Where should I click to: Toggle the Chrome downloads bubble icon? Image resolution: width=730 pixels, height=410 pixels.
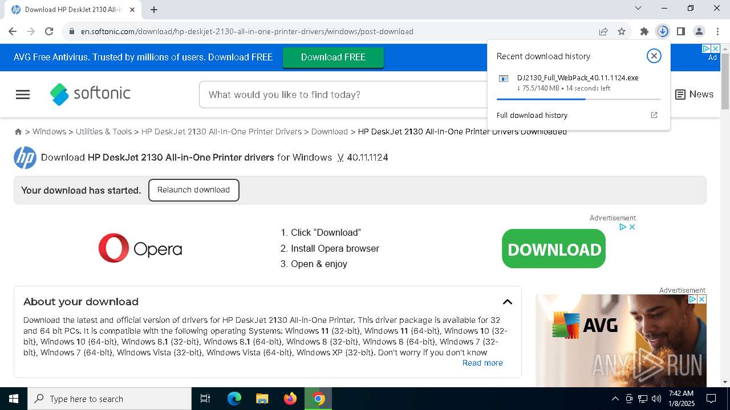pyautogui.click(x=663, y=31)
